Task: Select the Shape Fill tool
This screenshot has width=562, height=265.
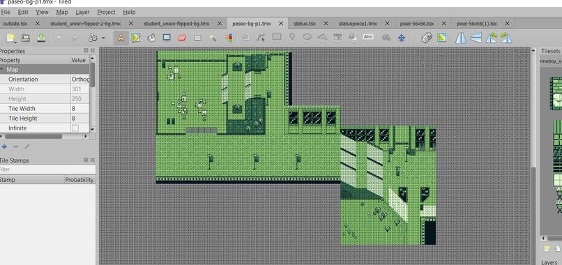Action: 167,37
